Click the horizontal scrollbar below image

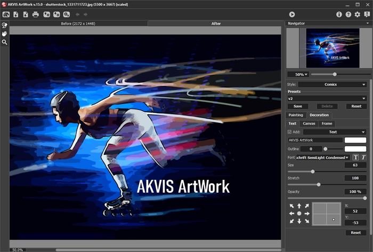tap(168, 250)
